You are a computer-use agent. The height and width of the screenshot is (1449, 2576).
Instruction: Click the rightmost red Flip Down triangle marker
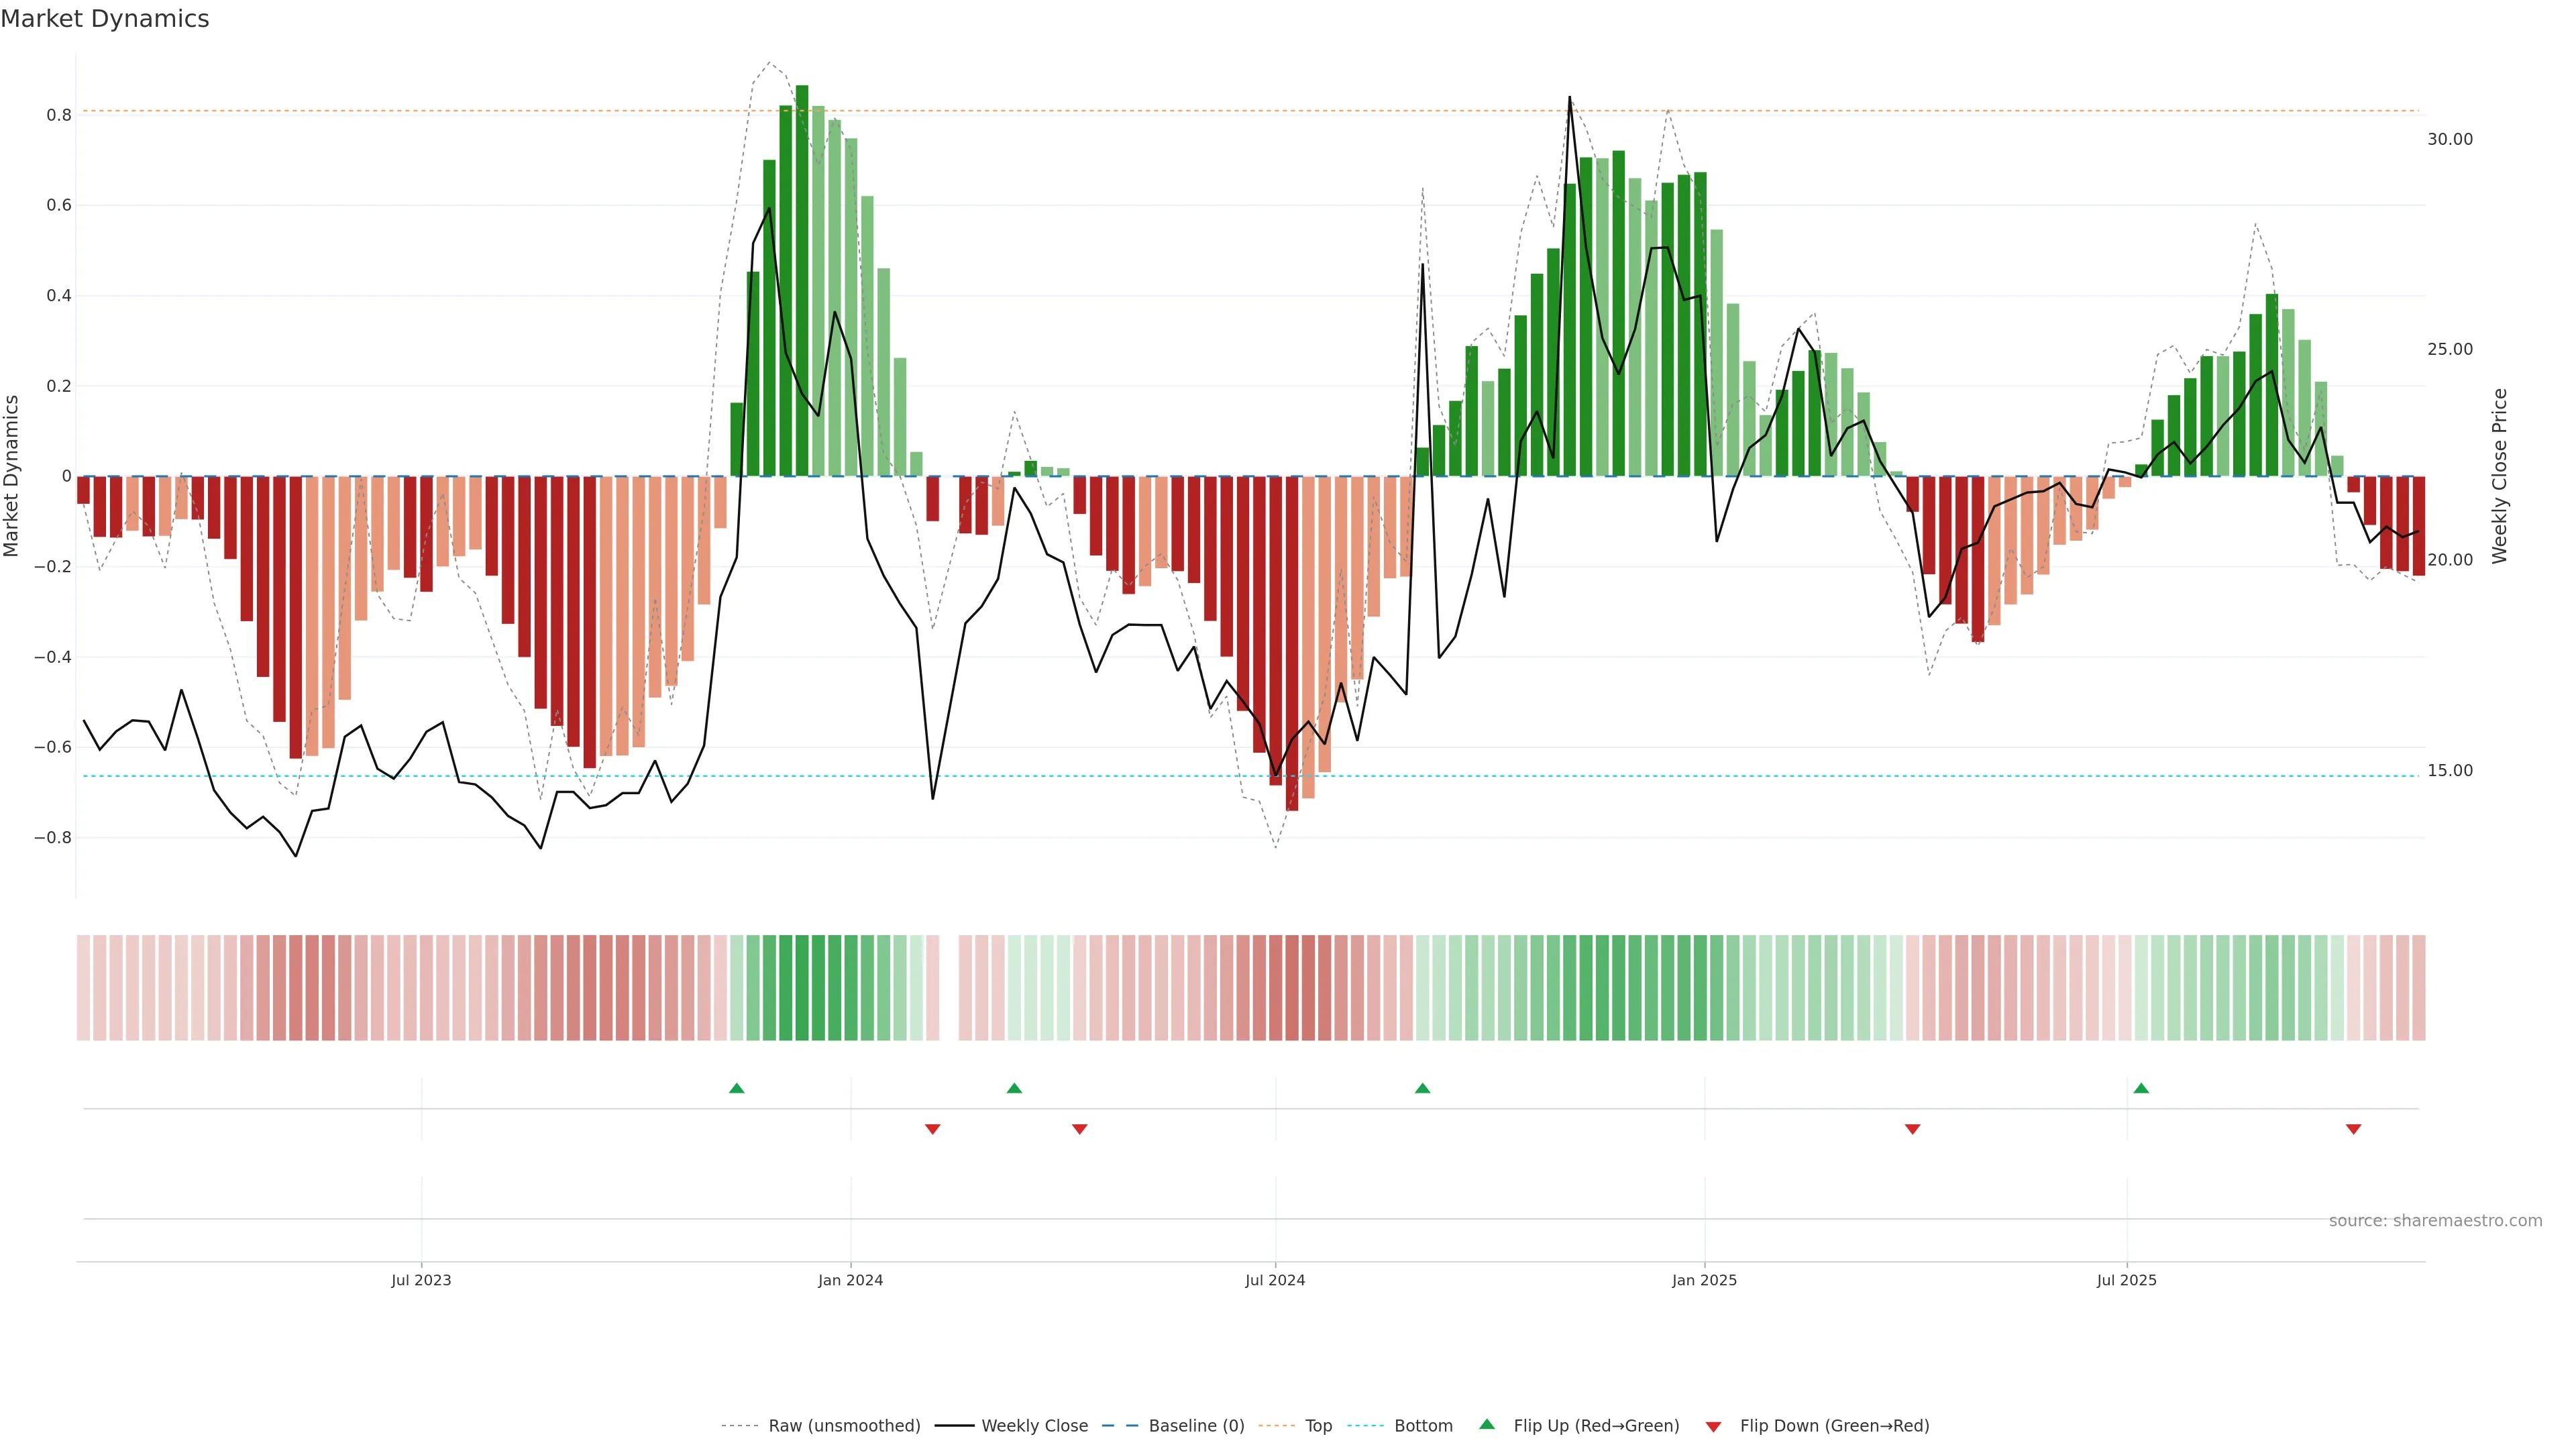coord(2353,1129)
